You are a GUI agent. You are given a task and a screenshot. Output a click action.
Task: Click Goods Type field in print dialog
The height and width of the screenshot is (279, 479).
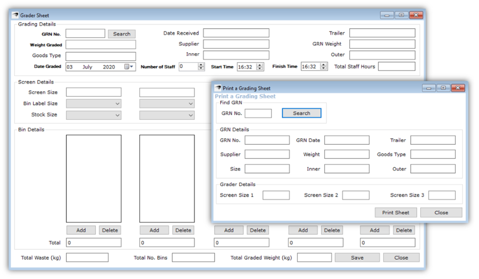coord(433,154)
